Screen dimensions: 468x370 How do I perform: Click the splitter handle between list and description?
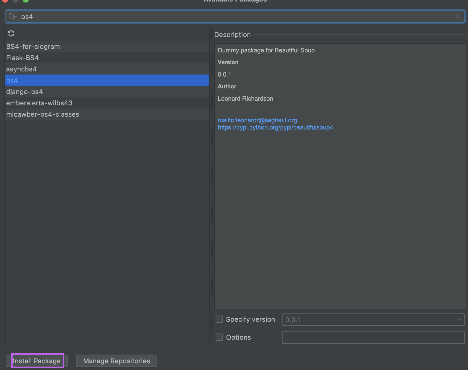212,186
